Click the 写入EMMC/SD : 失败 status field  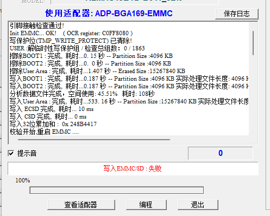[133, 168]
